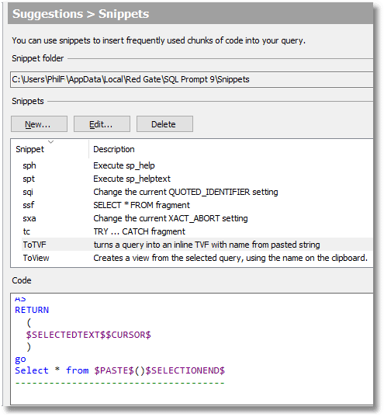Click the 'Execute sp_helptext' description
Viewport: 384px width, 417px height.
132,179
